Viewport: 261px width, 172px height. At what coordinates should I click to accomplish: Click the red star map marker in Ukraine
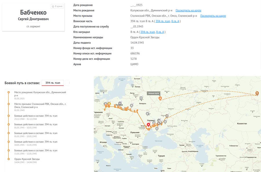pyautogui.click(x=148, y=125)
